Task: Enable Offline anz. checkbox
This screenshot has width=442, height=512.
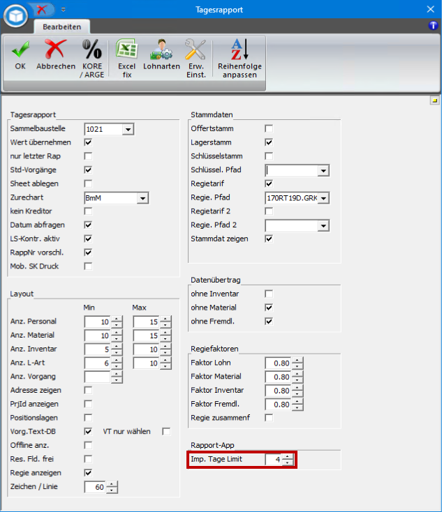Action: point(88,446)
